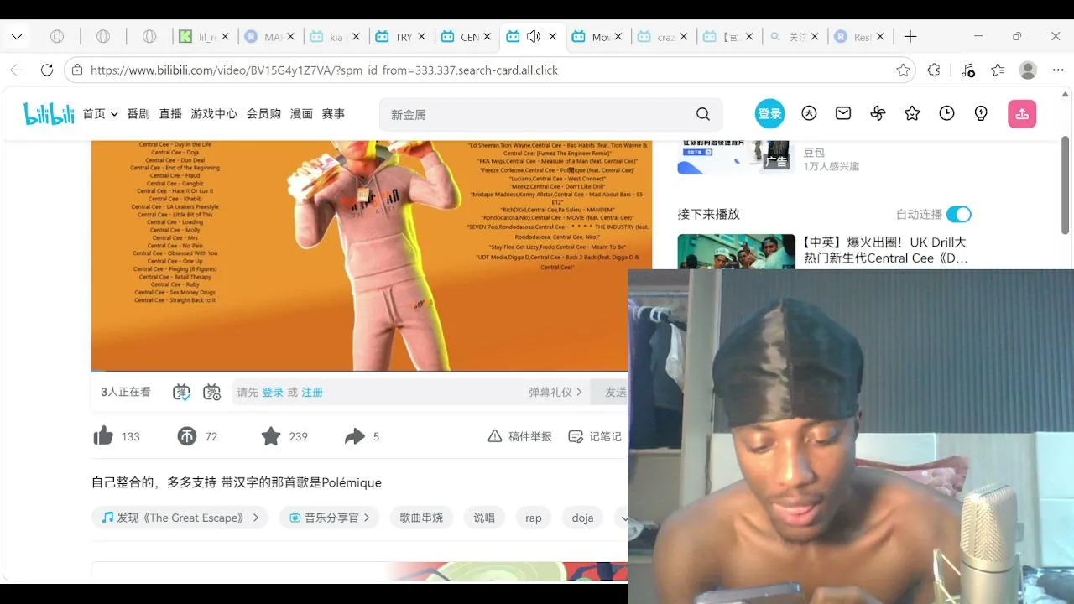The height and width of the screenshot is (604, 1074).
Task: Expand the hidden video tags chevron
Action: coord(623,518)
